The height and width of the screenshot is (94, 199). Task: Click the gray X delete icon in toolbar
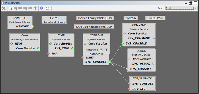click(4, 8)
